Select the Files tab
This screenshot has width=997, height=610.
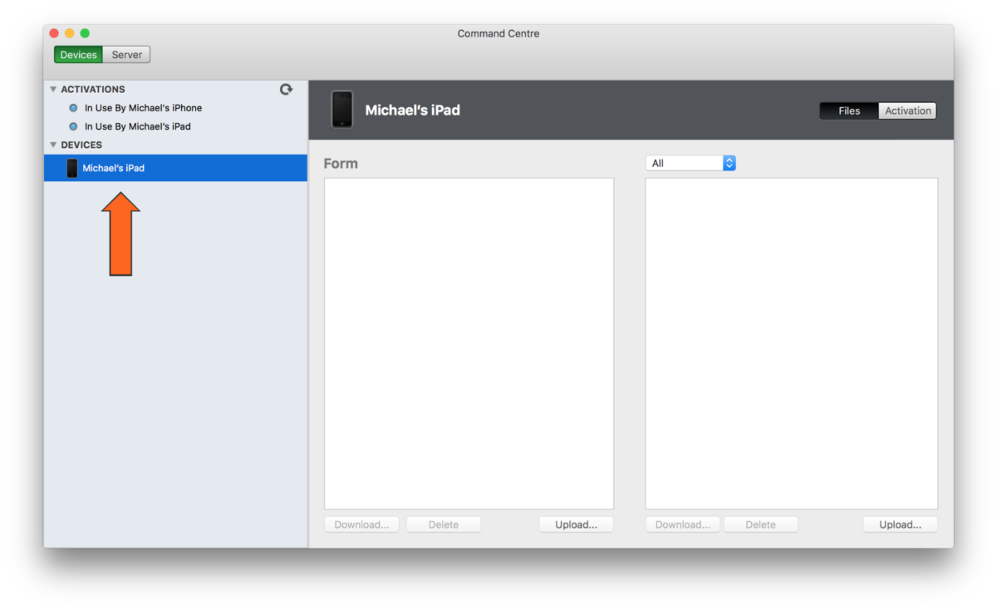[849, 111]
